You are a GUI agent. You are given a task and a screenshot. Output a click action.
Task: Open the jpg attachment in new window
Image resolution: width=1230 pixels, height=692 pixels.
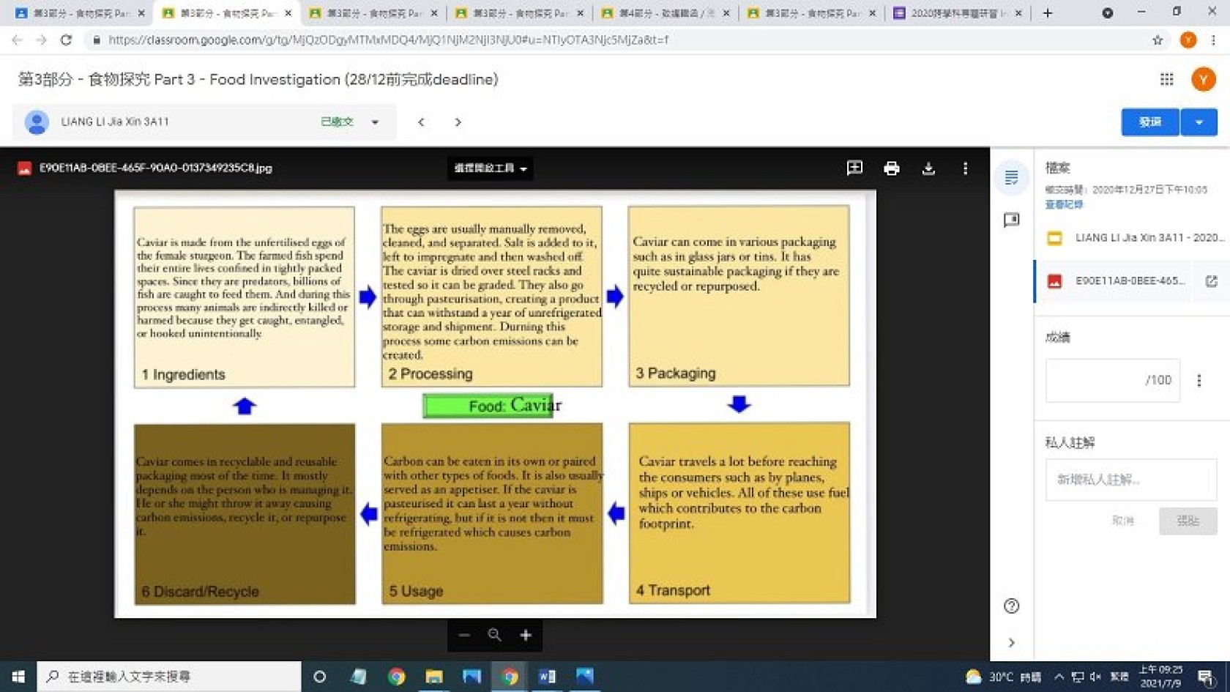pyautogui.click(x=1211, y=281)
